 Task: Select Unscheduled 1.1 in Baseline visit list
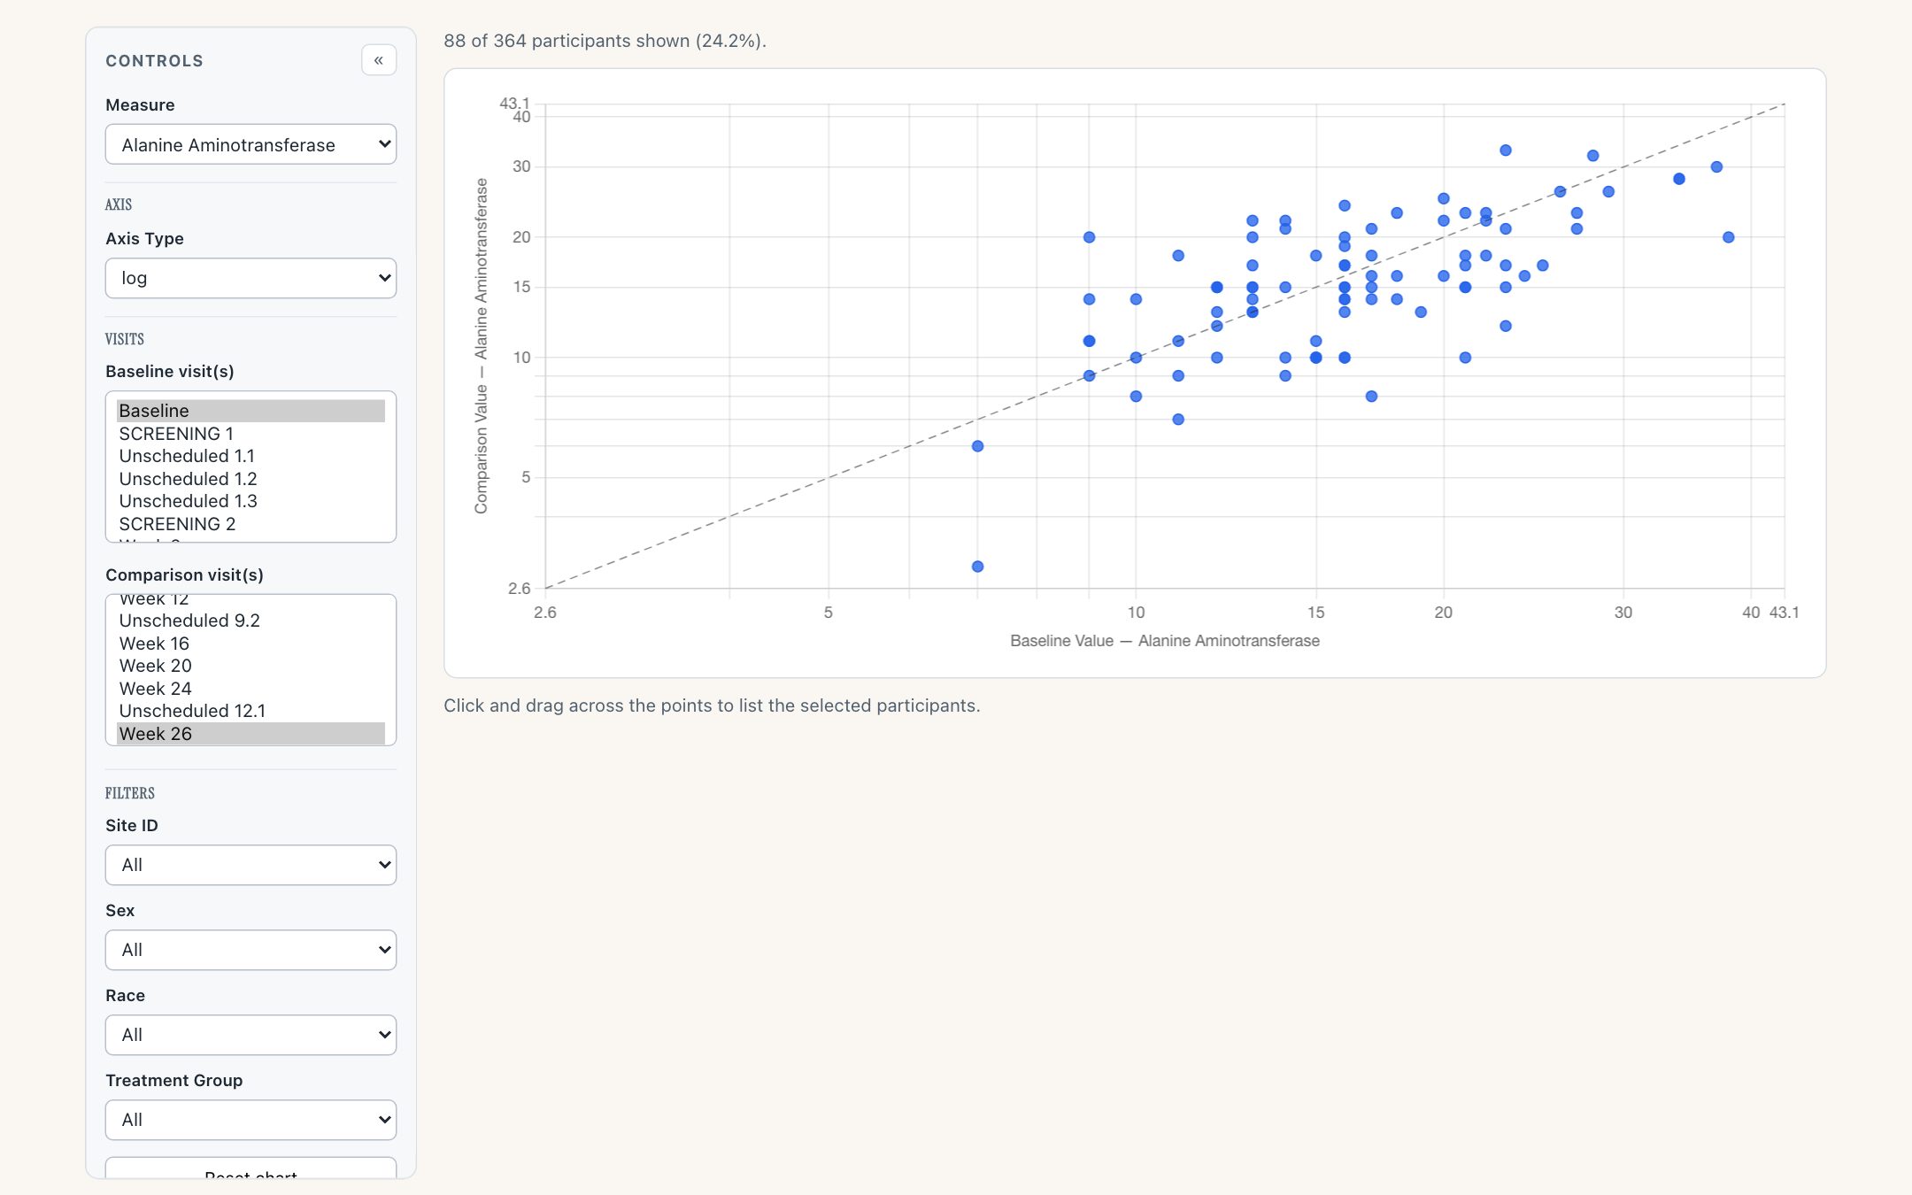click(x=251, y=456)
